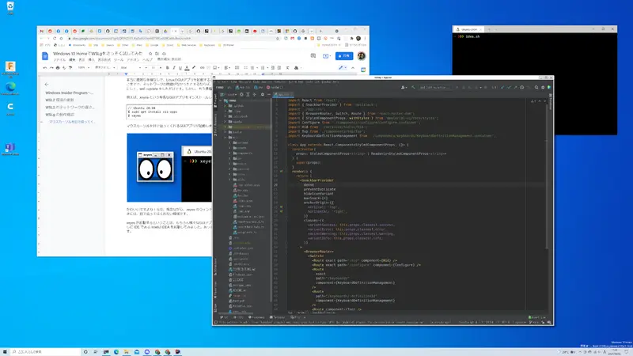
Task: Open the Add Configuration run dropdown
Action: [434, 87]
